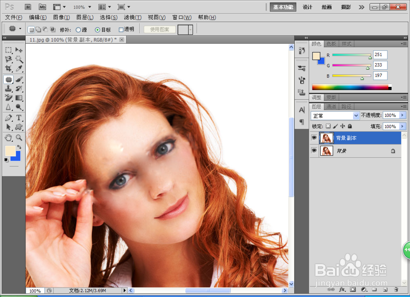410x297 pixels.
Task: Click the R channel slider
Action: (x=351, y=55)
